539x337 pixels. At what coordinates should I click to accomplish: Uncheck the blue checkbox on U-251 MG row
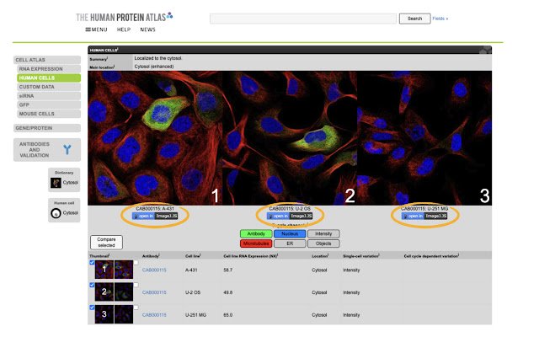pos(92,307)
